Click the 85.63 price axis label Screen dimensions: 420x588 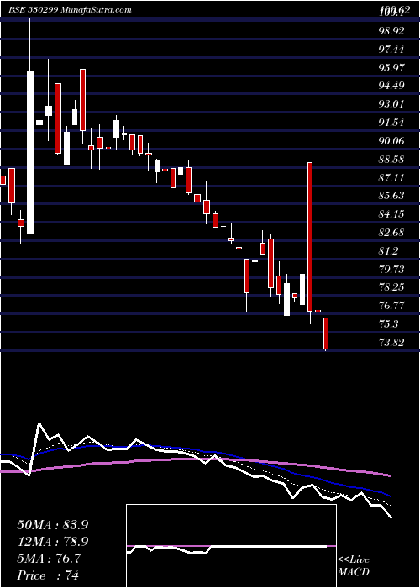pyautogui.click(x=391, y=196)
